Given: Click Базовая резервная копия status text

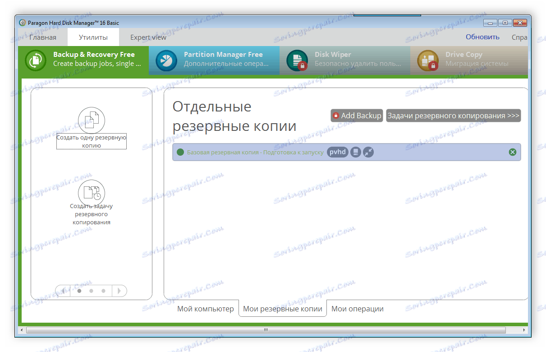Looking at the screenshot, I should click(x=255, y=153).
